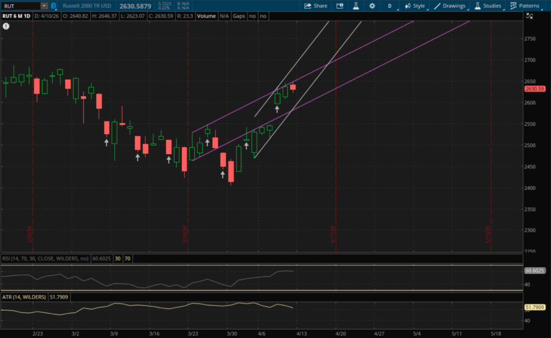
Task: Click the Volume label in chart header
Action: pos(206,16)
